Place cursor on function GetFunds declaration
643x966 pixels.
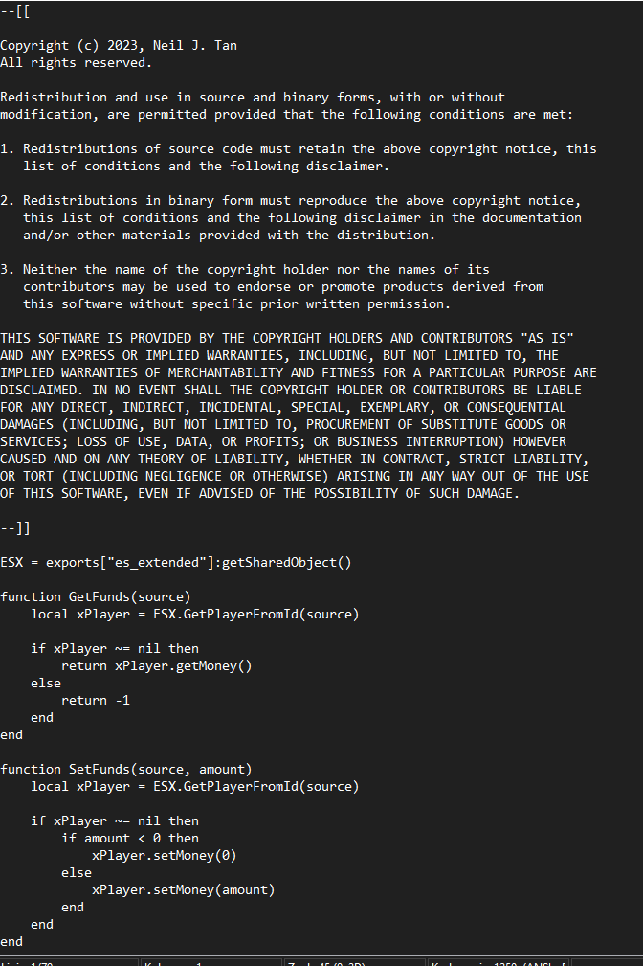point(95,596)
